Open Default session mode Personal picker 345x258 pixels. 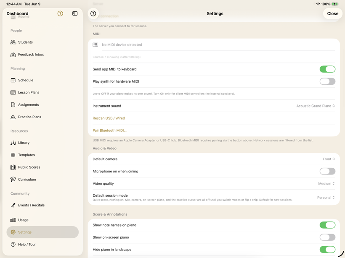point(326,198)
